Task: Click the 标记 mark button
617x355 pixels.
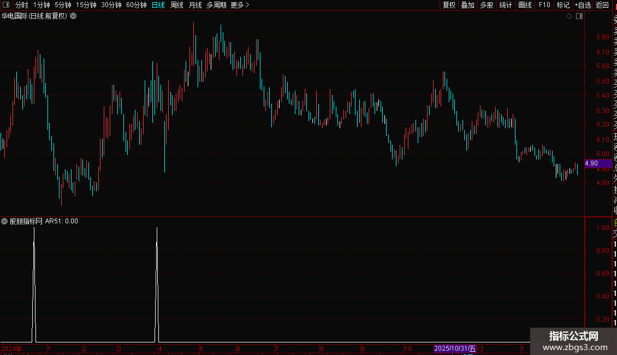Action: click(563, 5)
